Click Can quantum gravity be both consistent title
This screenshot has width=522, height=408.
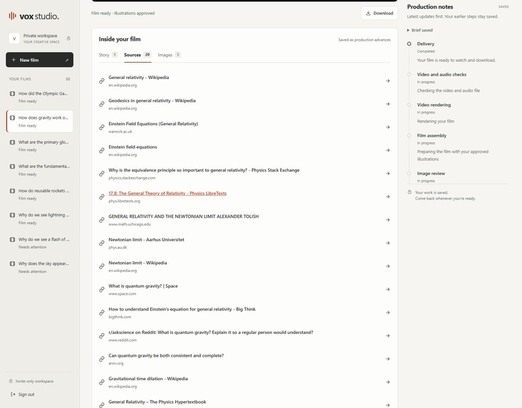click(166, 356)
